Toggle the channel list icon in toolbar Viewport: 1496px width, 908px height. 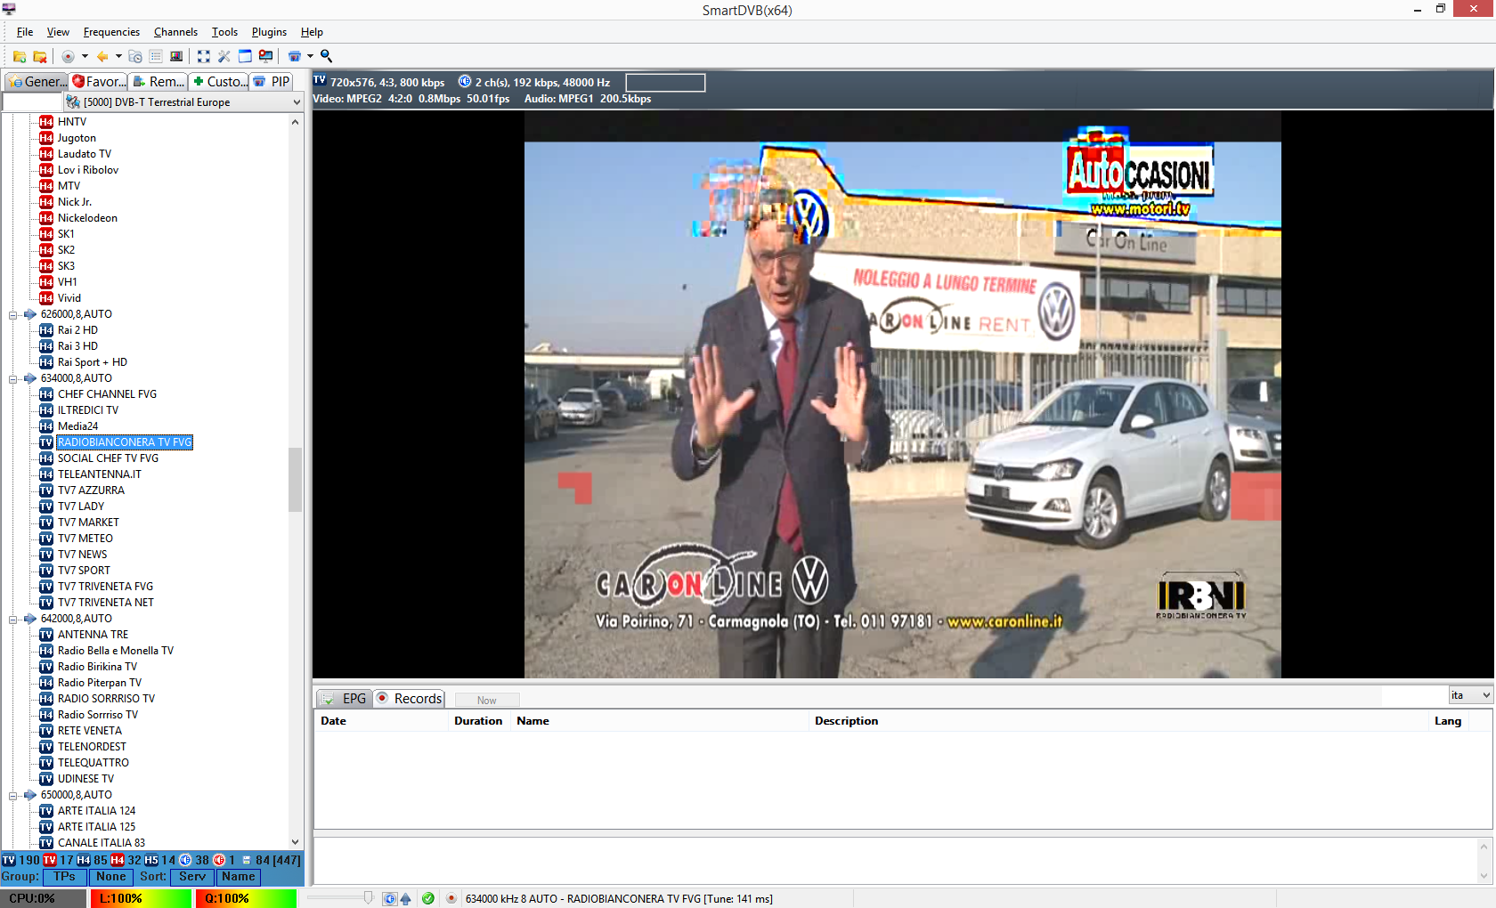pyautogui.click(x=156, y=56)
